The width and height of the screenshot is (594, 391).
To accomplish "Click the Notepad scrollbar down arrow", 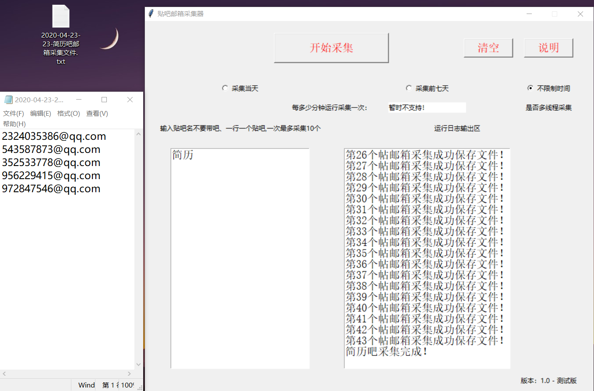I will tap(138, 364).
